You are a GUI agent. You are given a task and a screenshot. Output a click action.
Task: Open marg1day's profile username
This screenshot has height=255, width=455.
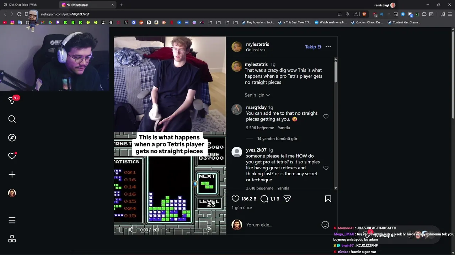point(256,107)
